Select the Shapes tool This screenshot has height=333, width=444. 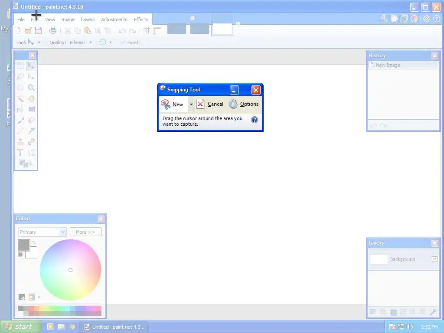(x=26, y=163)
